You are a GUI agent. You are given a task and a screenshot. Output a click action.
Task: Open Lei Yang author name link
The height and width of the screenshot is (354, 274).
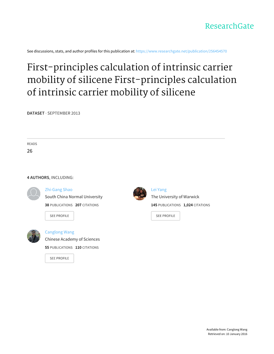point(159,190)
